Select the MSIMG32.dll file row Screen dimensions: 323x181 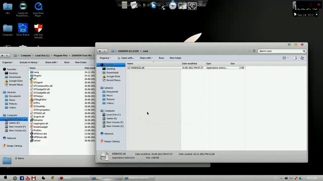coord(186,68)
